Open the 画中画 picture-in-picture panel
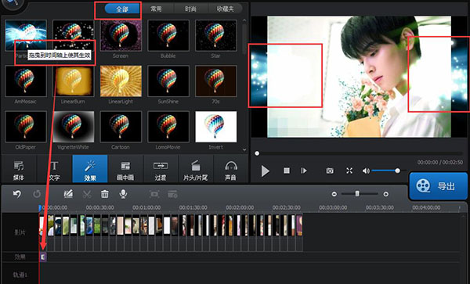This screenshot has width=470, height=284. [x=125, y=169]
